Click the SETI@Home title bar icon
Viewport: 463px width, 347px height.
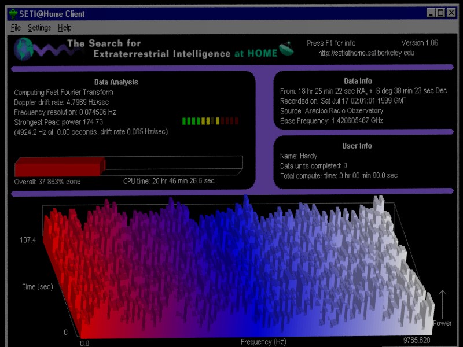(x=14, y=13)
